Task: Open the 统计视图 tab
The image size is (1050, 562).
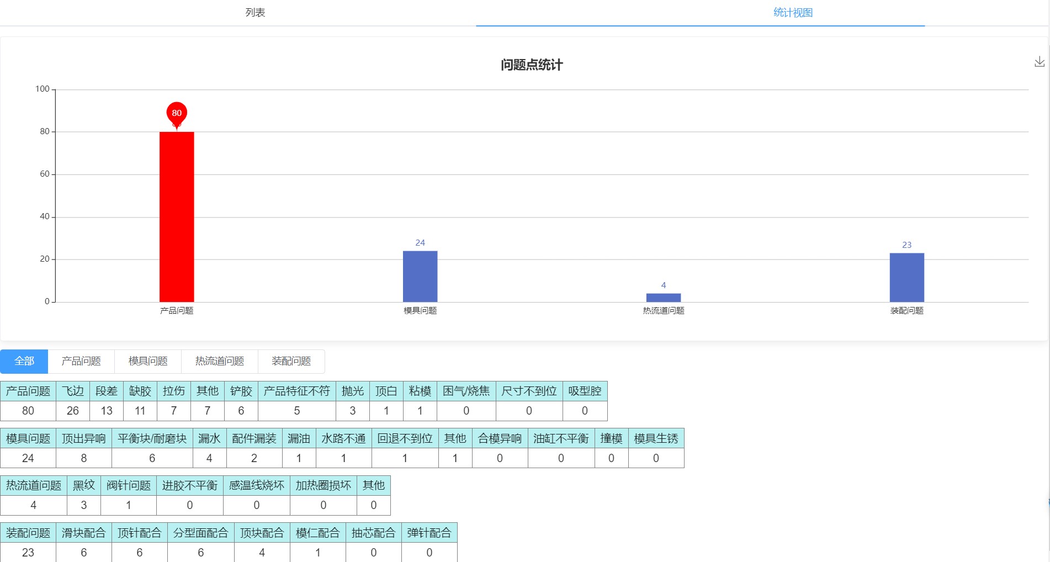Action: pos(793,13)
